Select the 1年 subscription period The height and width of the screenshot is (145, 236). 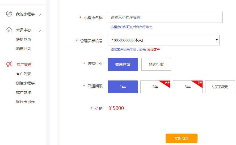(123, 87)
